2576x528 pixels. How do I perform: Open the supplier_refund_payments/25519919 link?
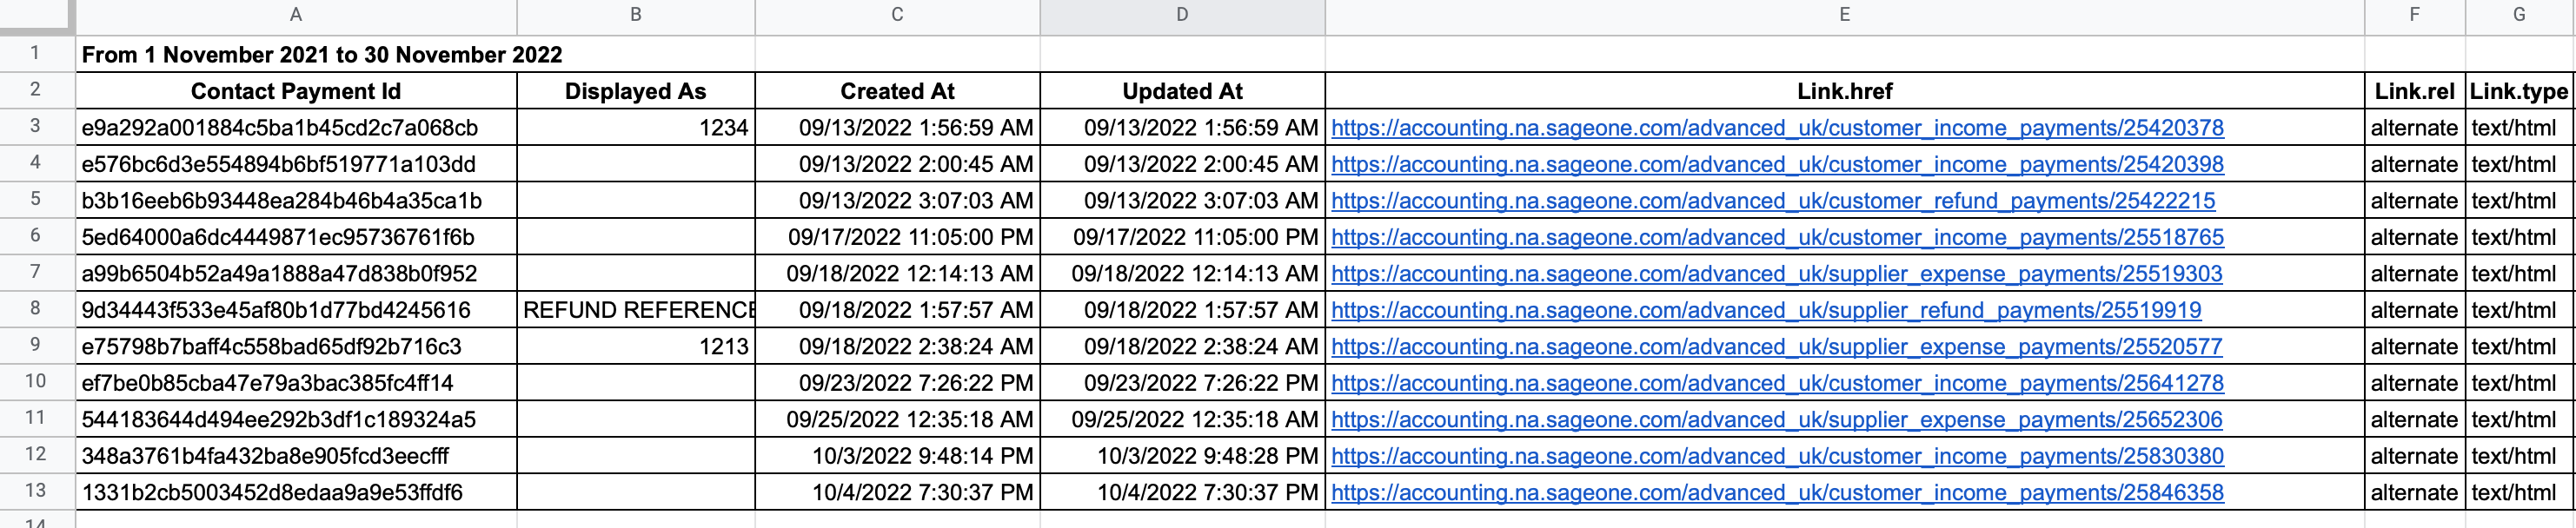[1766, 310]
